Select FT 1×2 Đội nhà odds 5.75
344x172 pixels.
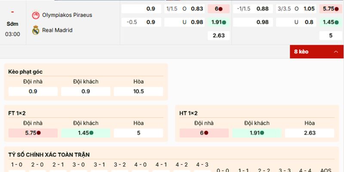[x=33, y=133]
